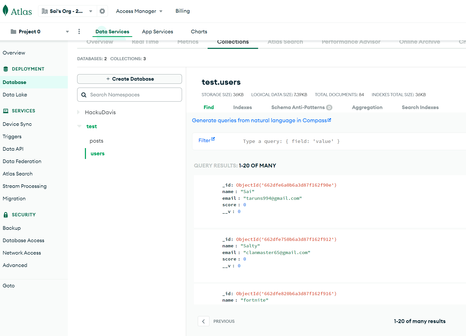Click ObjectId ending in f162f916
Screen dimensions: 466x336
286,294
